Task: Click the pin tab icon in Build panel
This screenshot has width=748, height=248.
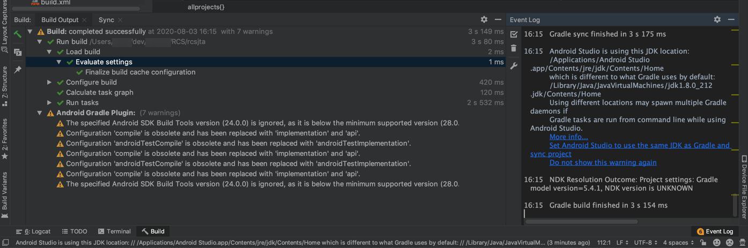Action: click(x=18, y=70)
